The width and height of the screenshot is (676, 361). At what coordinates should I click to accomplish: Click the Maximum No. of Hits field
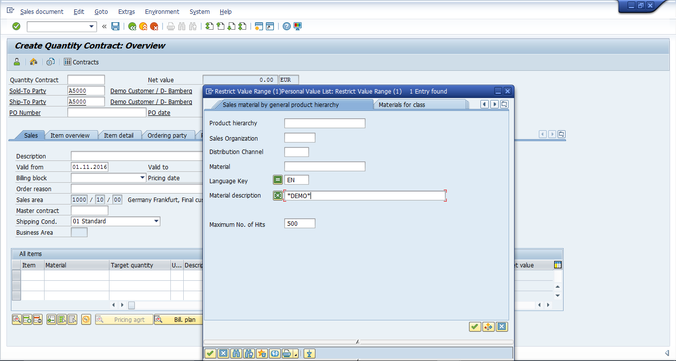point(300,224)
